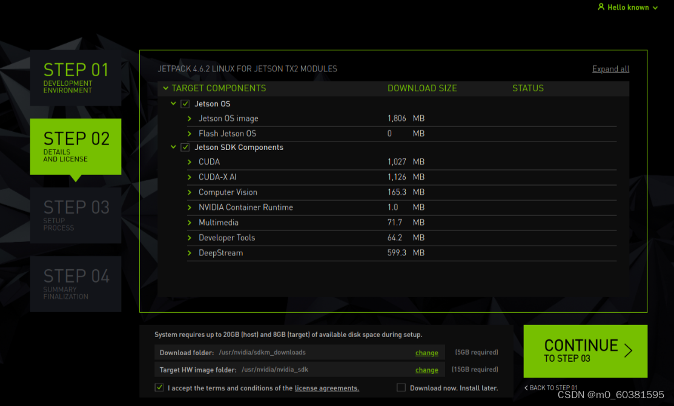Click the TARGET COMPONENTS header text
The width and height of the screenshot is (674, 406).
[219, 88]
